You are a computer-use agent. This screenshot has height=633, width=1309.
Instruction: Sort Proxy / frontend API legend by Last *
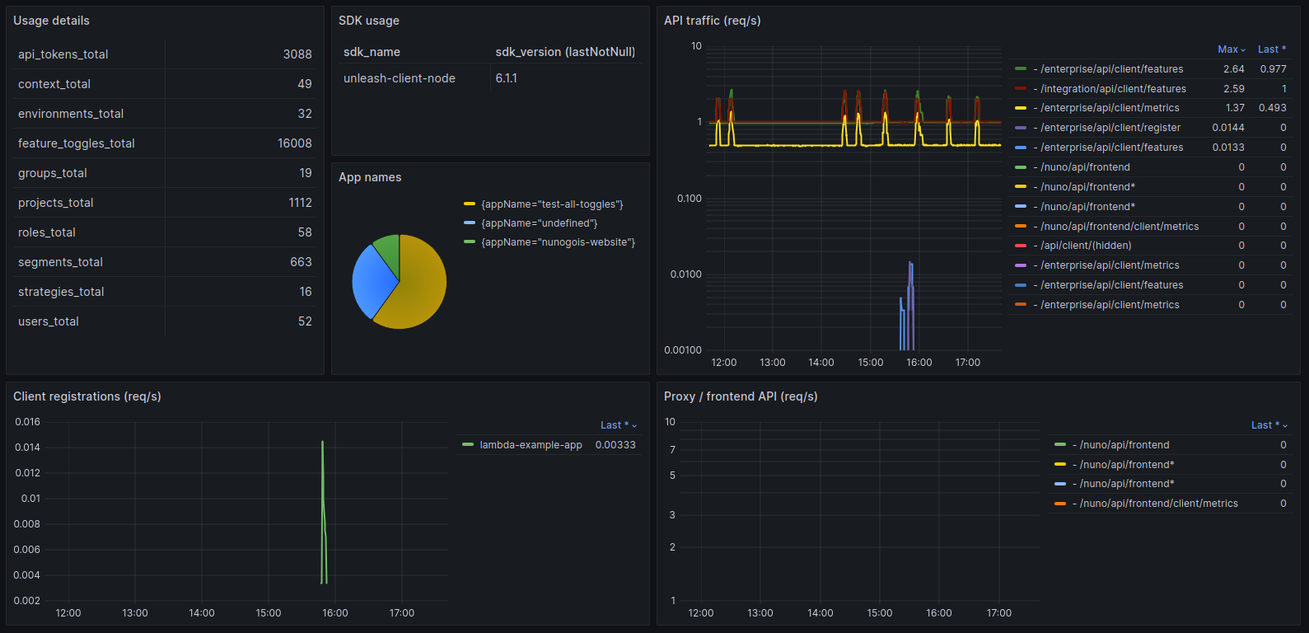tap(1269, 425)
